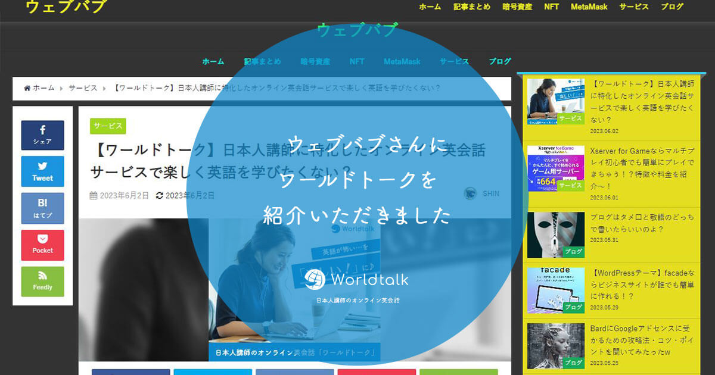
Task: Read sidebar article 【WordPressテーマ】facade
Action: (x=643, y=285)
